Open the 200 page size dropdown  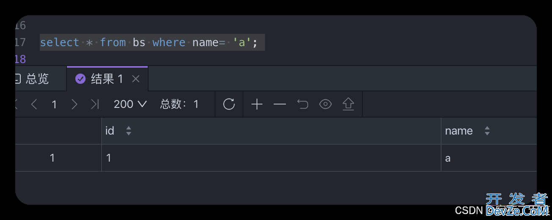[x=130, y=104]
